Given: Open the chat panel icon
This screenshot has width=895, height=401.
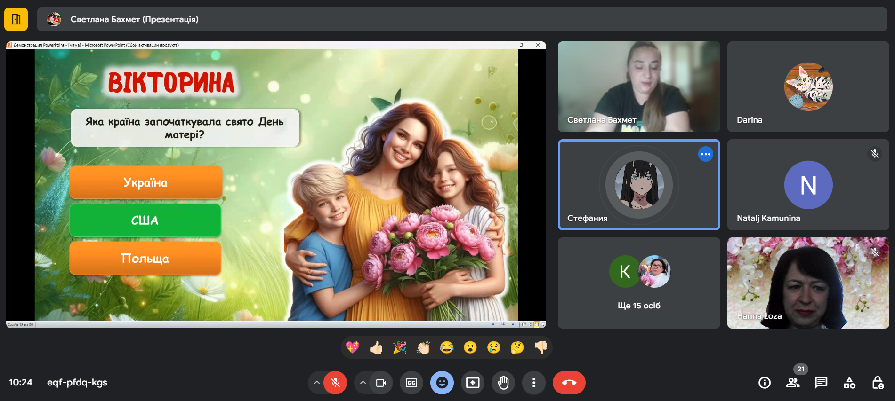Looking at the screenshot, I should tap(821, 383).
